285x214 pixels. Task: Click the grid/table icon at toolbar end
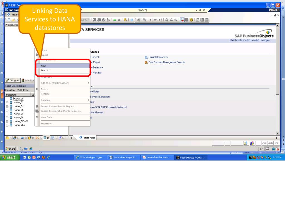(x=207, y=20)
